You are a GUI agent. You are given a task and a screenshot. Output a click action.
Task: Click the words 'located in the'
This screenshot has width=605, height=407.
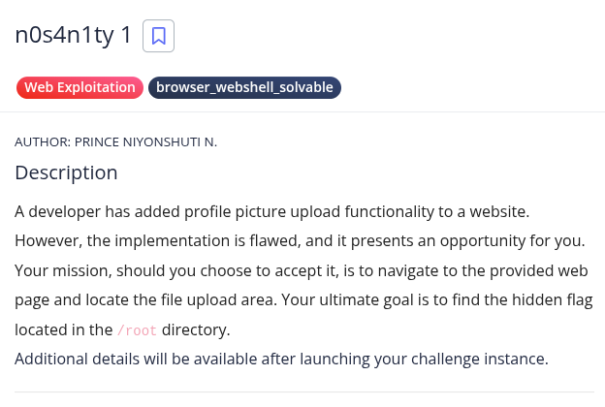pyautogui.click(x=63, y=329)
